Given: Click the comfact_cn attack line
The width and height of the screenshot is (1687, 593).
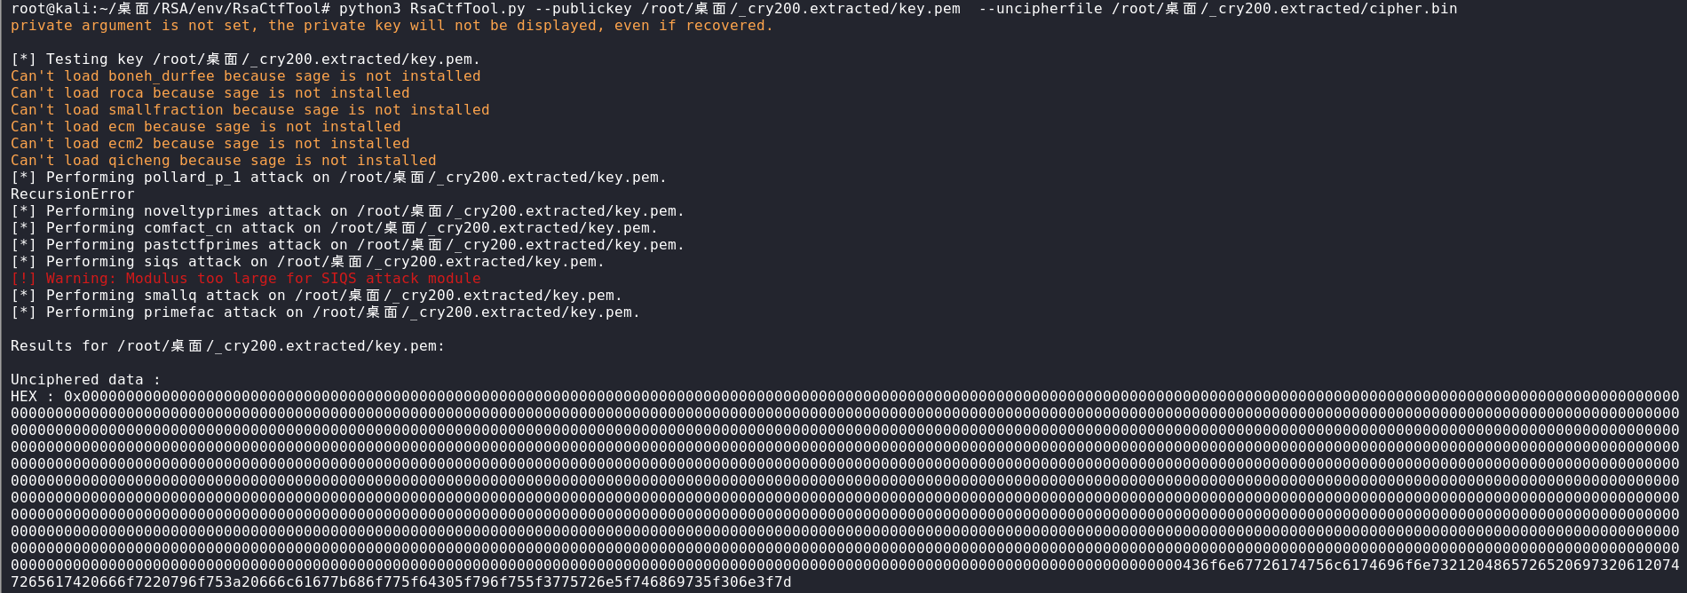Looking at the screenshot, I should (334, 228).
